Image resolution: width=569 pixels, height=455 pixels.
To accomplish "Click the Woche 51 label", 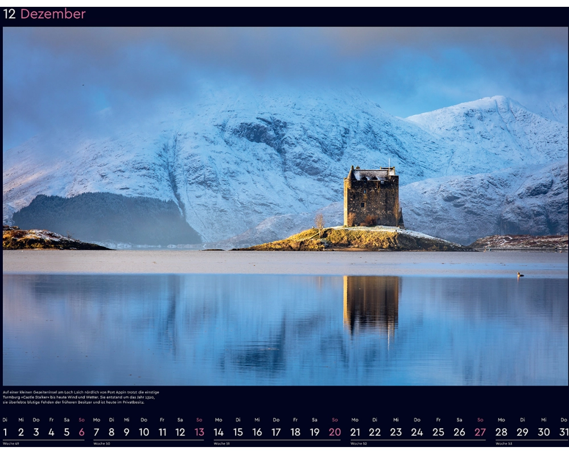I will click(x=222, y=444).
